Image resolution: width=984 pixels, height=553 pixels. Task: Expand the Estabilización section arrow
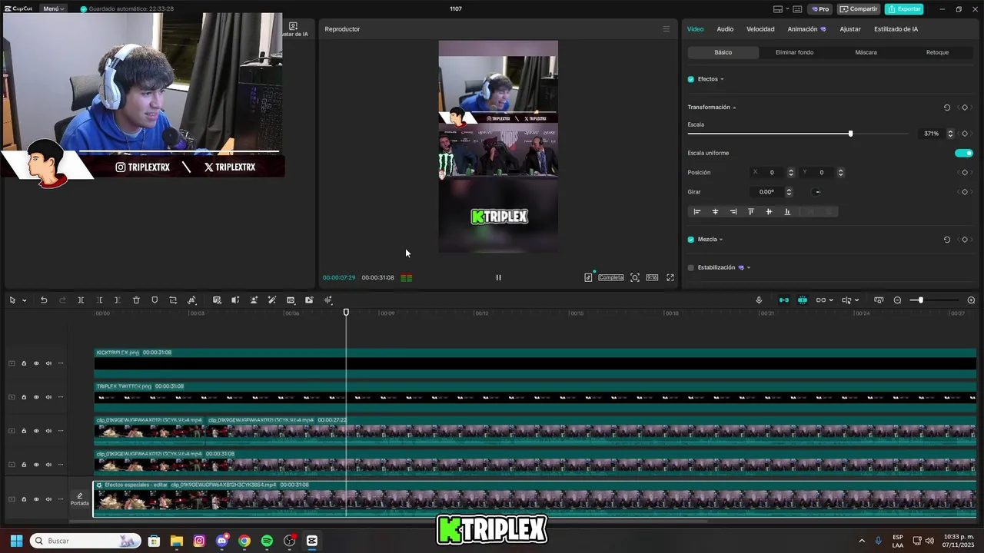[x=749, y=268]
